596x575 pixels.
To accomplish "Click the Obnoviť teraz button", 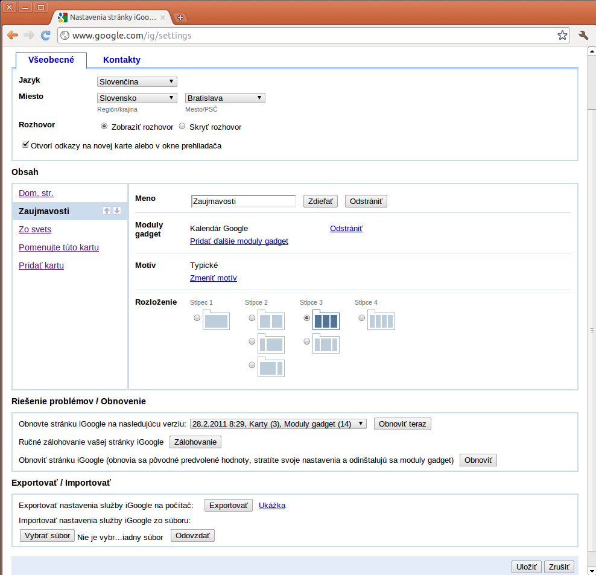I will 402,424.
